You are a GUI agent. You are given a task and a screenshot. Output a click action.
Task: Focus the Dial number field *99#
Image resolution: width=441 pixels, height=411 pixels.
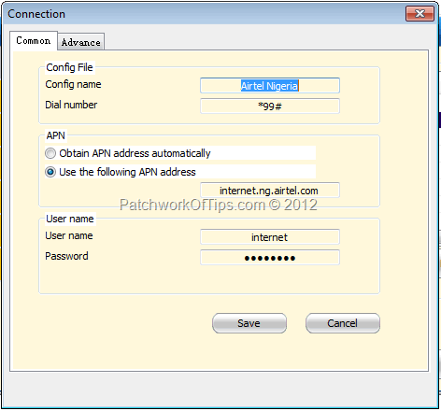click(270, 106)
